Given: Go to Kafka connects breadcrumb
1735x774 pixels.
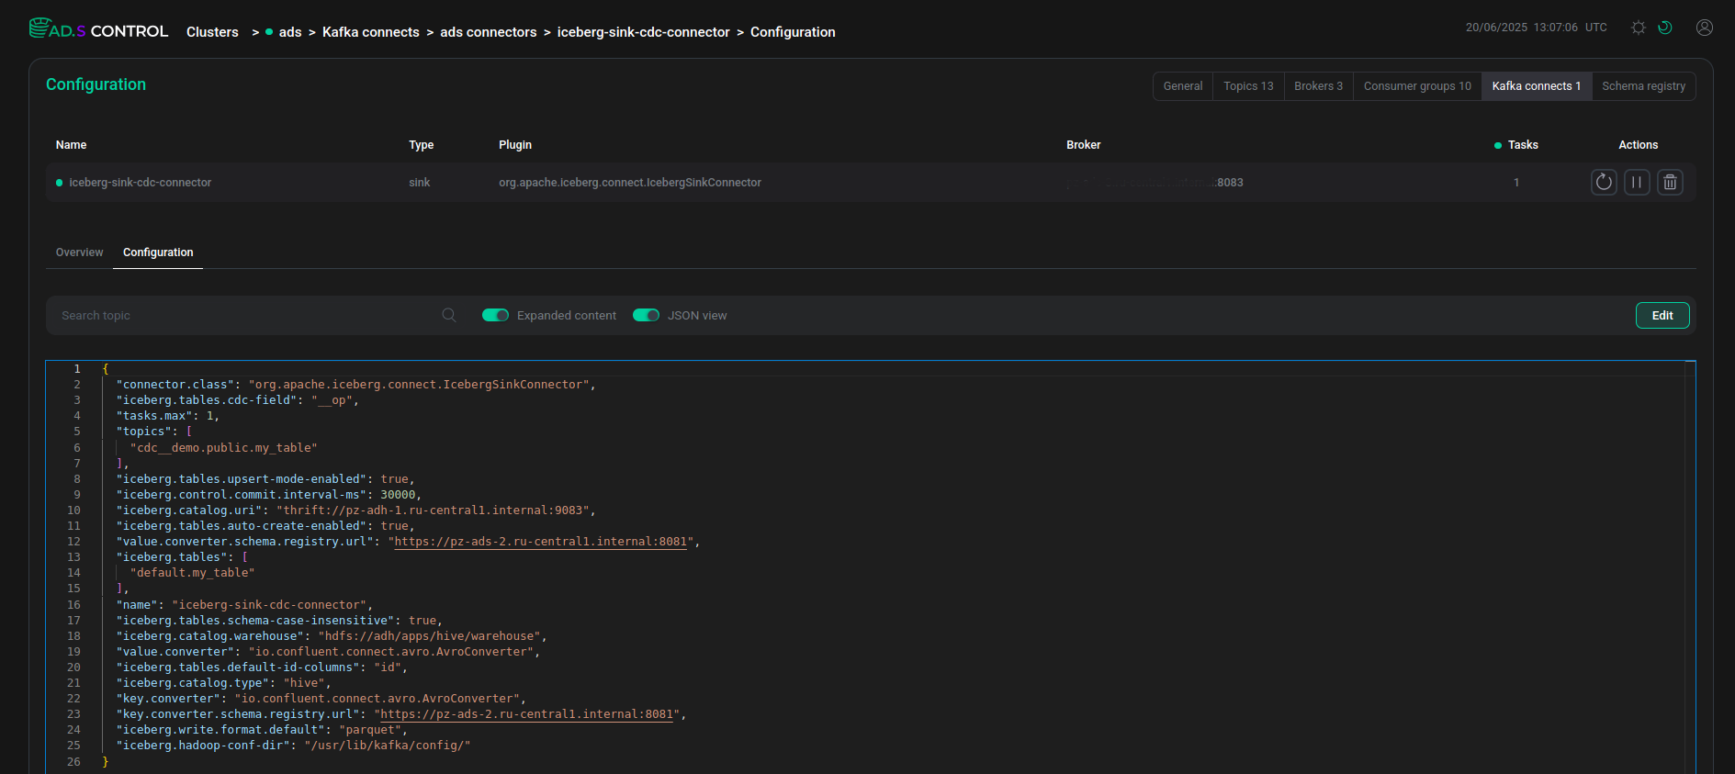Looking at the screenshot, I should [371, 32].
